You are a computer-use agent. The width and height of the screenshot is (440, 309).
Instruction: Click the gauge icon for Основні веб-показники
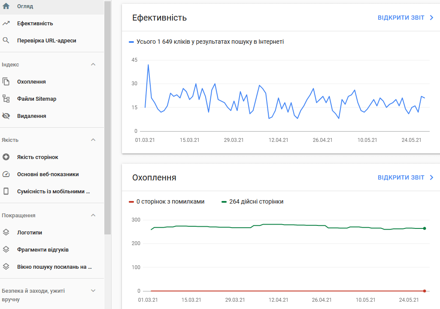6,174
